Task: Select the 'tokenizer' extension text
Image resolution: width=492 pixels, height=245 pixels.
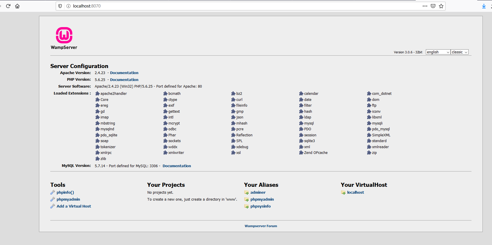Action: tap(108, 147)
